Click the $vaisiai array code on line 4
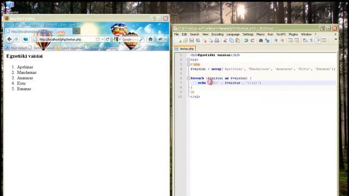This screenshot has height=196, width=349. pos(263,69)
